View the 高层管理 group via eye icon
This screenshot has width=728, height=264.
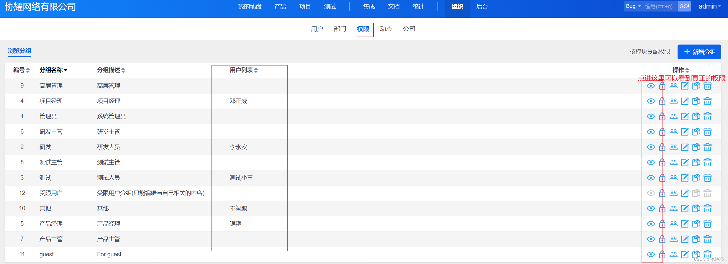click(651, 86)
